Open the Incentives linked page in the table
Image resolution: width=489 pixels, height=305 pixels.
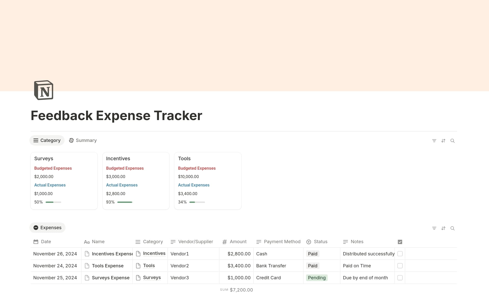pos(154,253)
